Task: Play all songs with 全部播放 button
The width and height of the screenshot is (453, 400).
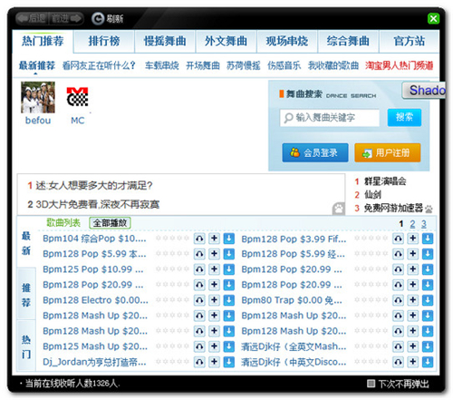Action: click(110, 223)
